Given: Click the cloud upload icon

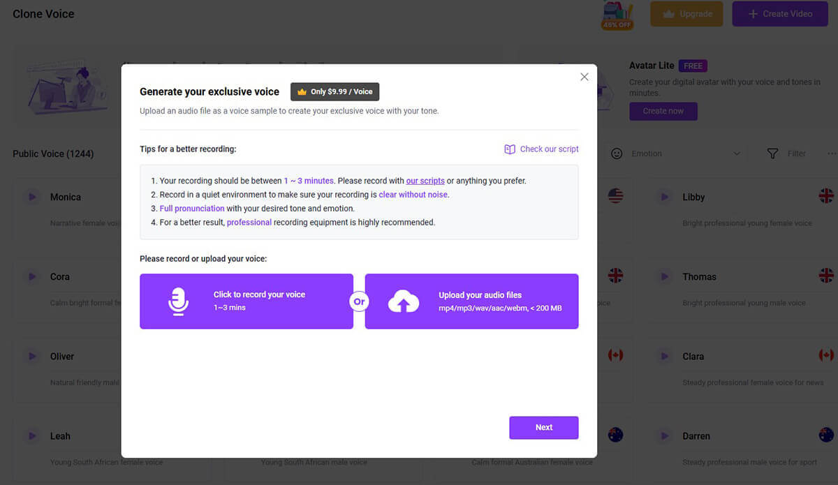Looking at the screenshot, I should [404, 301].
